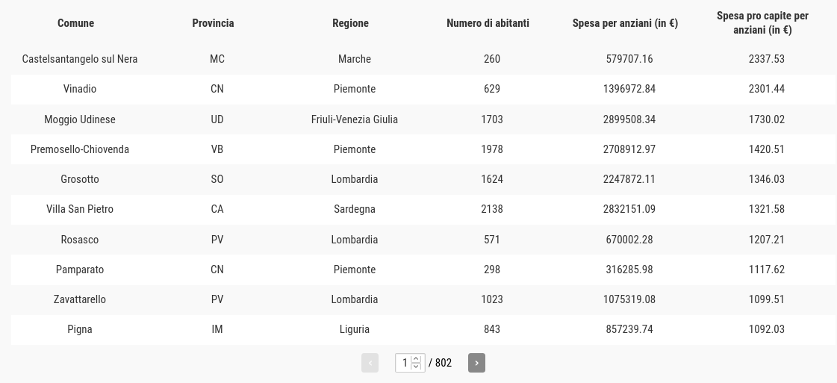The width and height of the screenshot is (837, 383).
Task: Click Zavattarello in the Comune column
Action: [x=80, y=299]
